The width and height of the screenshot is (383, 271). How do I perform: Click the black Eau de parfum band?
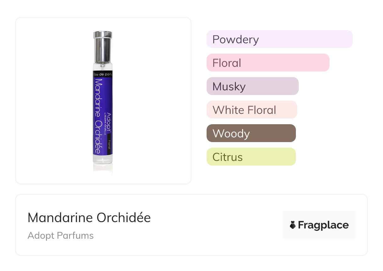click(x=103, y=74)
